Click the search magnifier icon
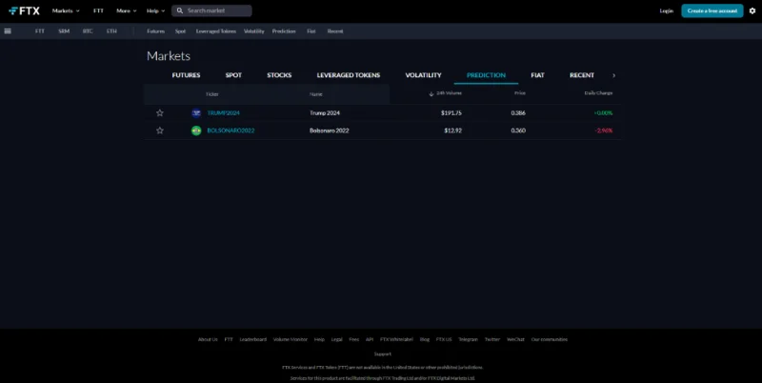The width and height of the screenshot is (762, 383). pyautogui.click(x=180, y=10)
